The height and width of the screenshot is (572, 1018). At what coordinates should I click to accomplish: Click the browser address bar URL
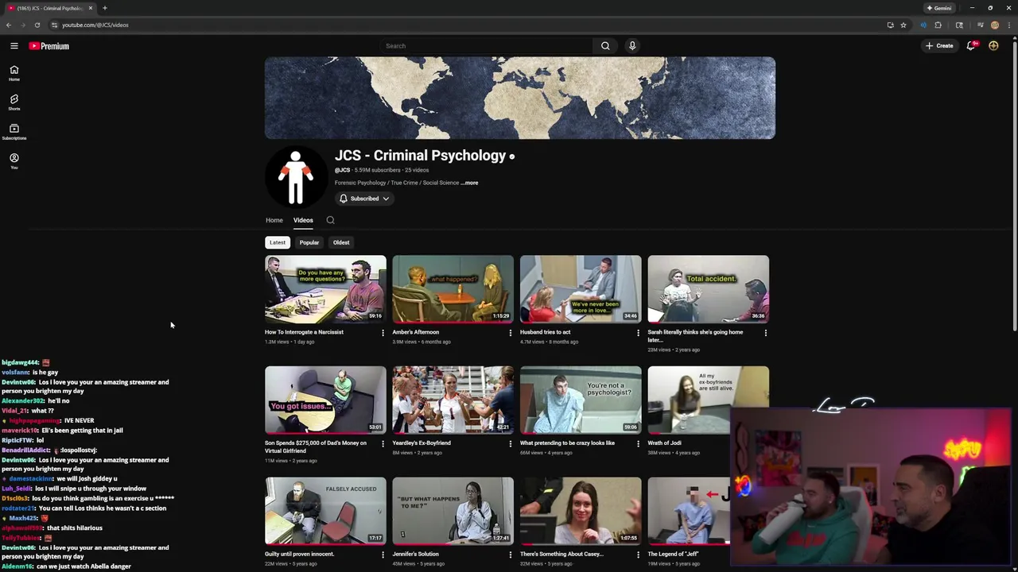point(95,25)
